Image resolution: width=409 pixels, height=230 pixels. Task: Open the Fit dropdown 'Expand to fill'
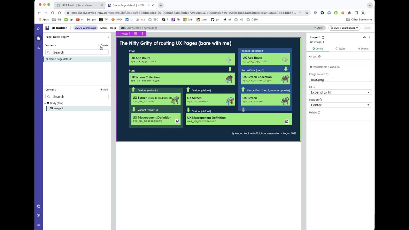click(x=340, y=92)
